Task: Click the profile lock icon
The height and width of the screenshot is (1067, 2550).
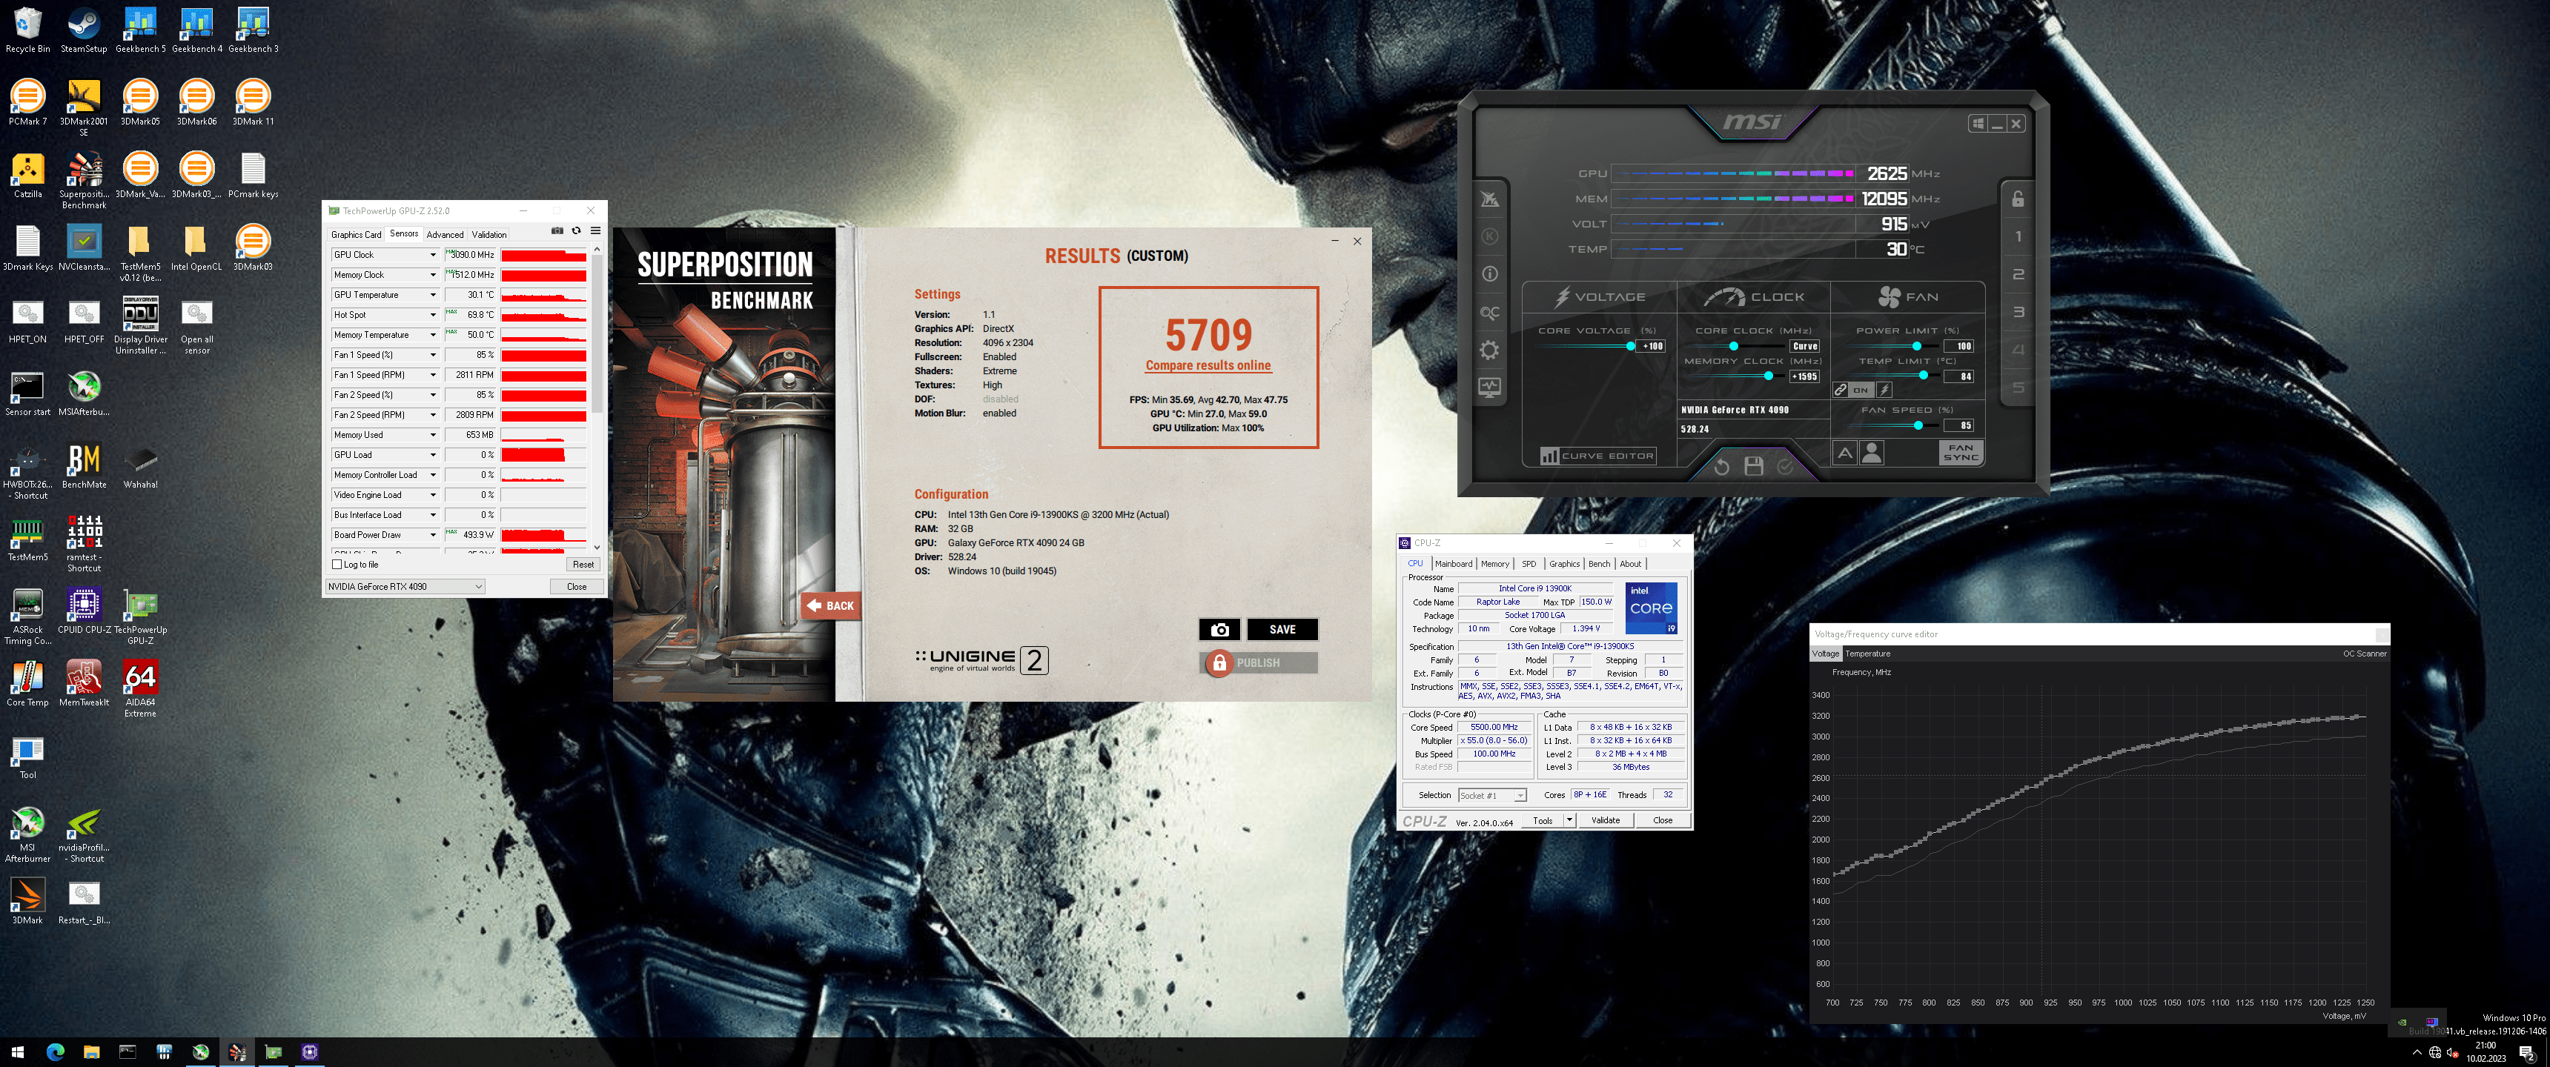Action: pos(2018,199)
